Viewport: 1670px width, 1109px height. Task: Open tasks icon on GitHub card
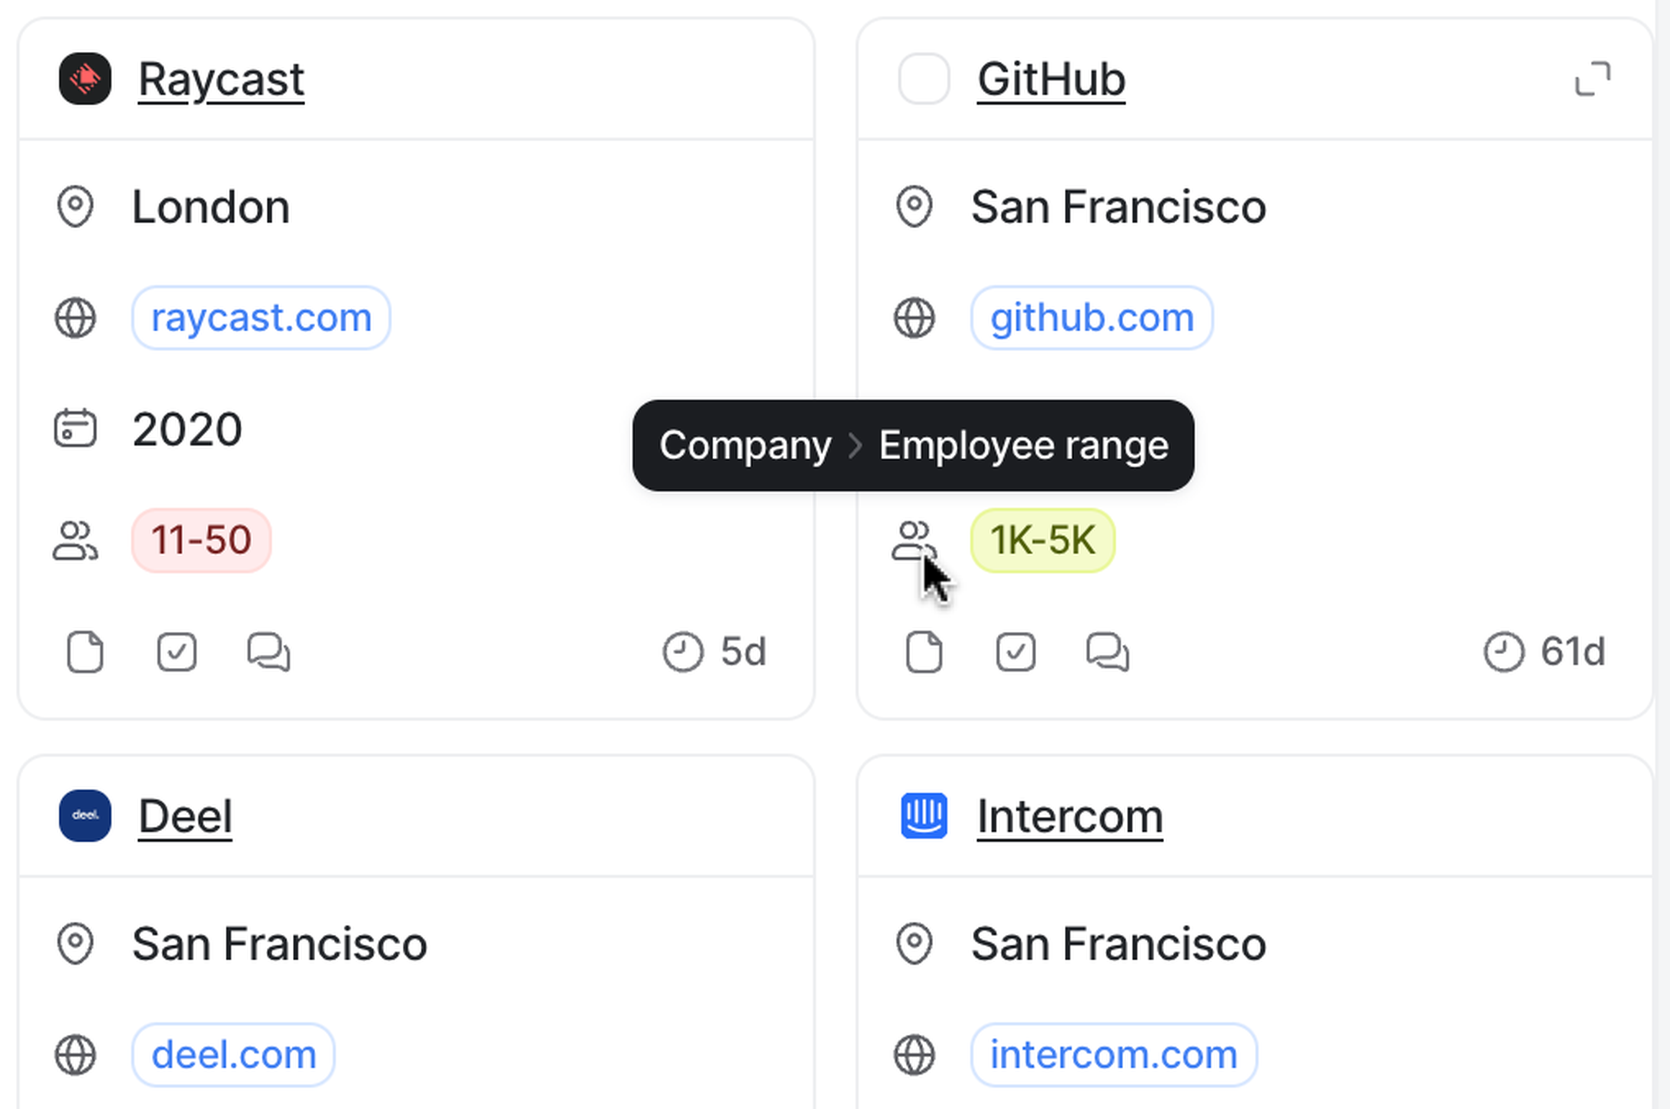click(1016, 651)
